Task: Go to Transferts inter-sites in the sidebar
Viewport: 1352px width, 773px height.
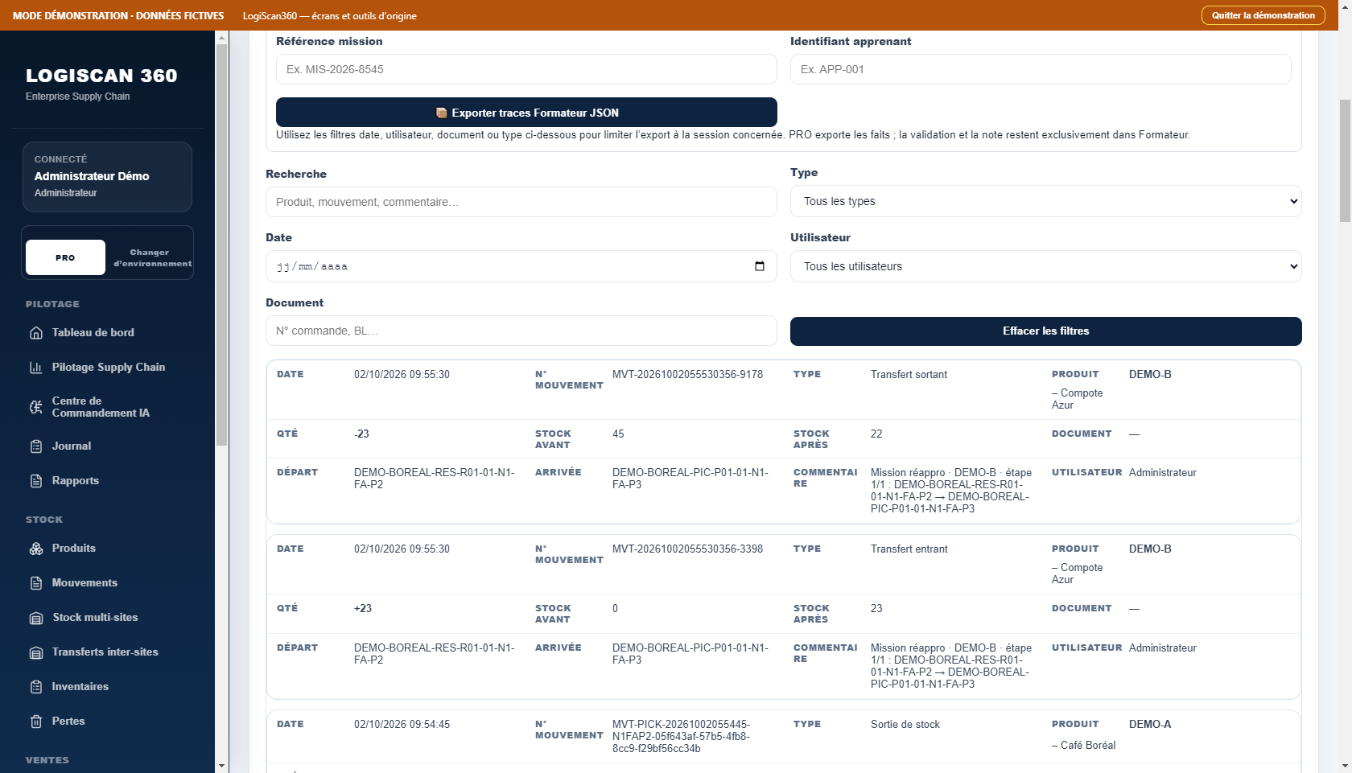Action: (107, 652)
